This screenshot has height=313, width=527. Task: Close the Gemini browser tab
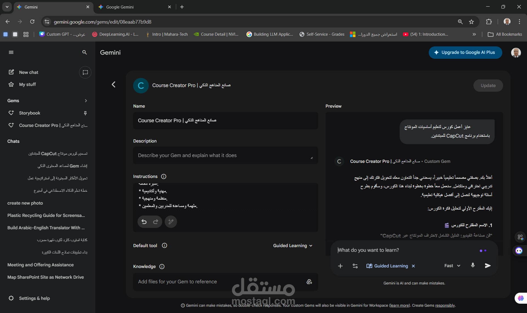[88, 7]
